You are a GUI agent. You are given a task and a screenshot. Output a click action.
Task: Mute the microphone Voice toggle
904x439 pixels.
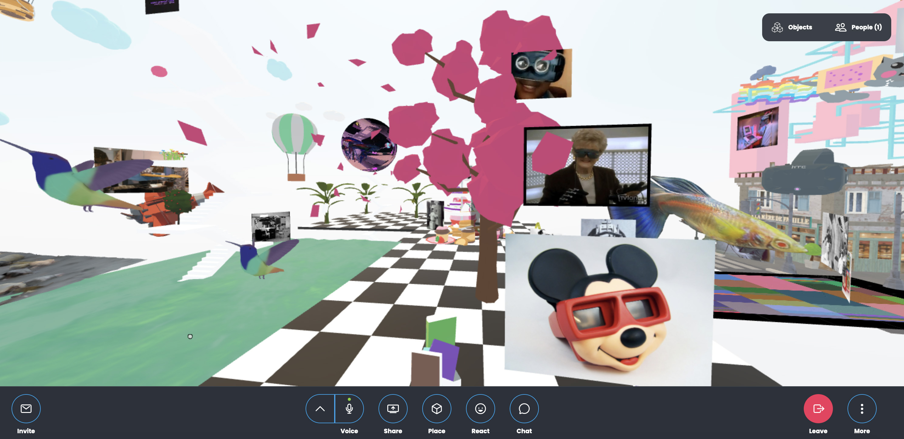pos(349,408)
